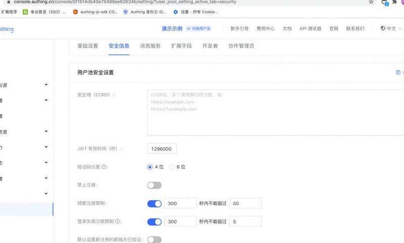Click the 切换用户池 switch pool button
404x243 pixels.
coord(198,29)
